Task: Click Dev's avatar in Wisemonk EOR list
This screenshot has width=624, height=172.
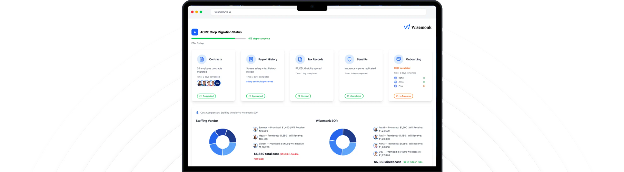Action: pyautogui.click(x=376, y=154)
